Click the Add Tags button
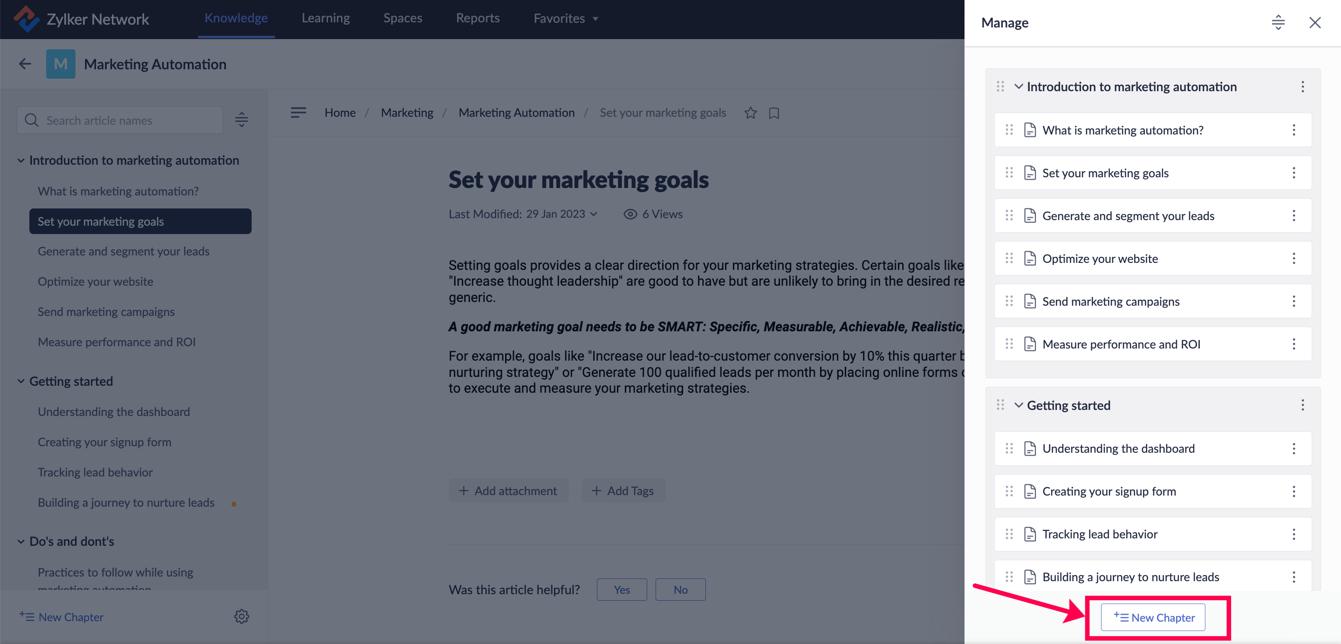The image size is (1341, 644). 623,490
